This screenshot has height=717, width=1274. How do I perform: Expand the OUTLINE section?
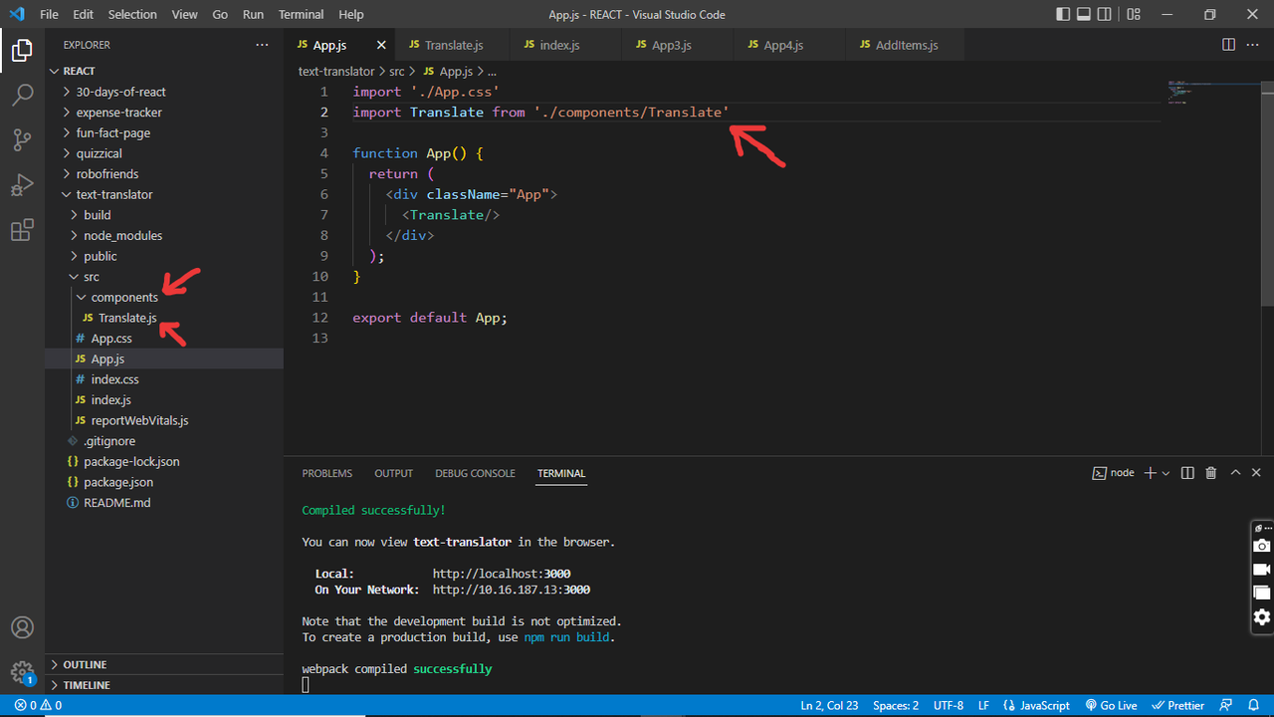tap(164, 664)
